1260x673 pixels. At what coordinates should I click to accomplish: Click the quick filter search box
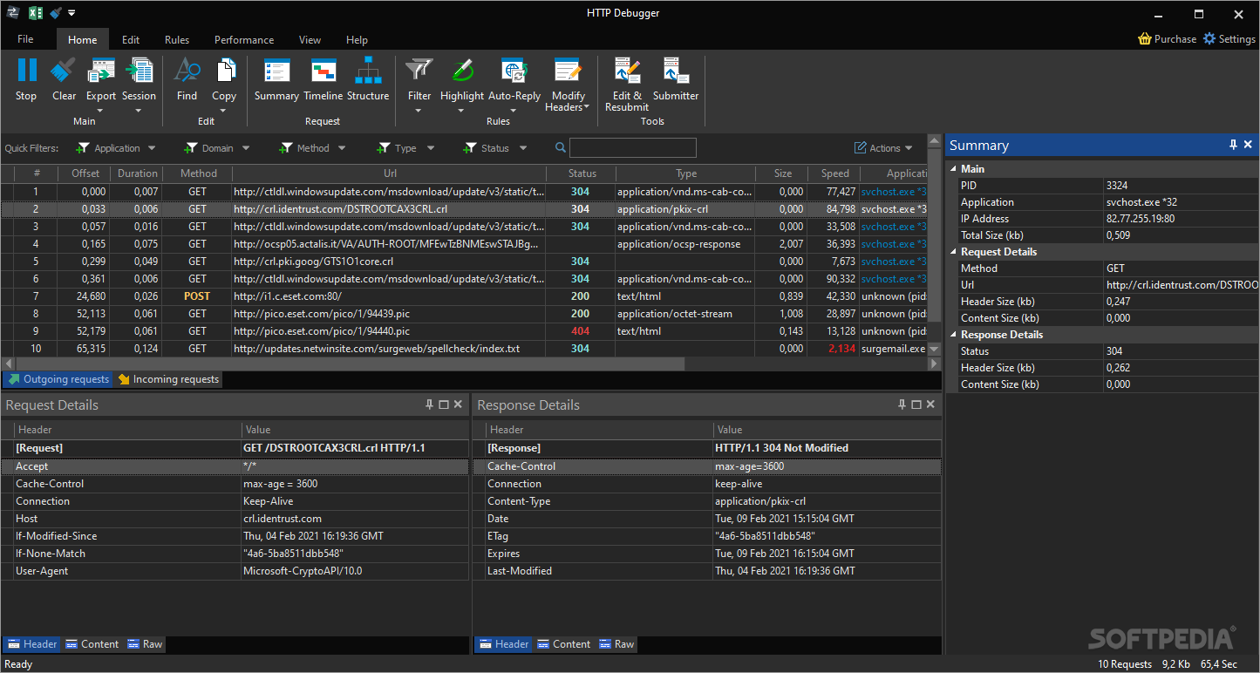[633, 148]
